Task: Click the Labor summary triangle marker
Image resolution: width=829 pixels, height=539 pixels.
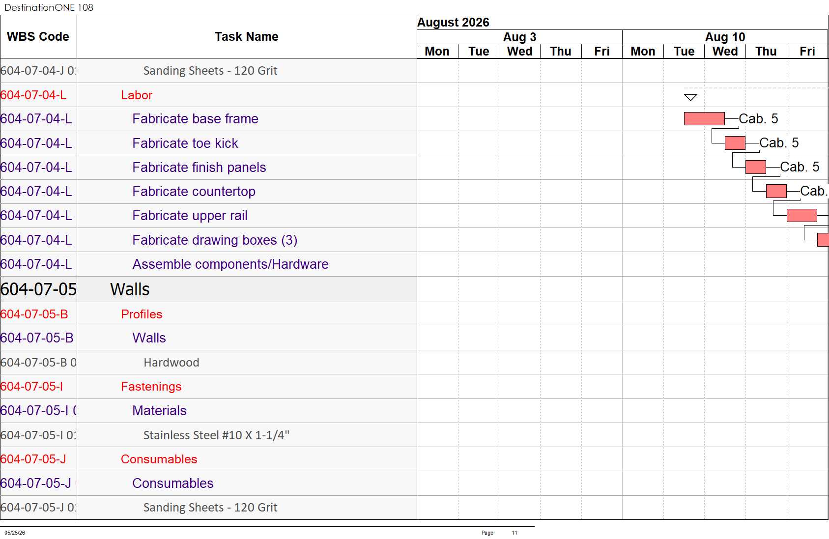Action: (x=690, y=97)
